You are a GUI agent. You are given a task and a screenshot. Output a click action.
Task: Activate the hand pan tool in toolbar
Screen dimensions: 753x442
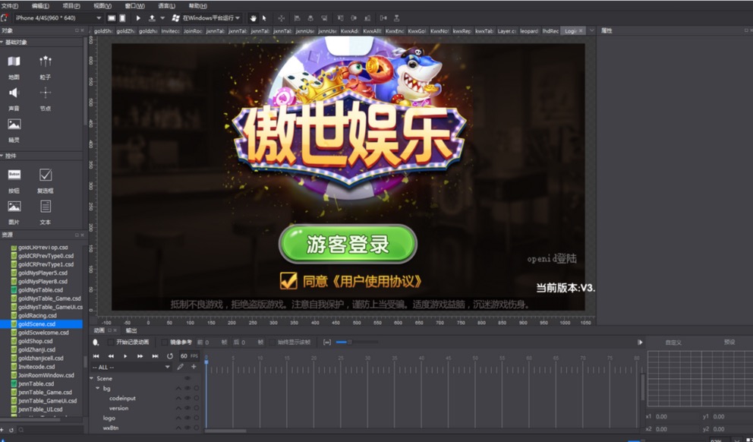tap(254, 17)
